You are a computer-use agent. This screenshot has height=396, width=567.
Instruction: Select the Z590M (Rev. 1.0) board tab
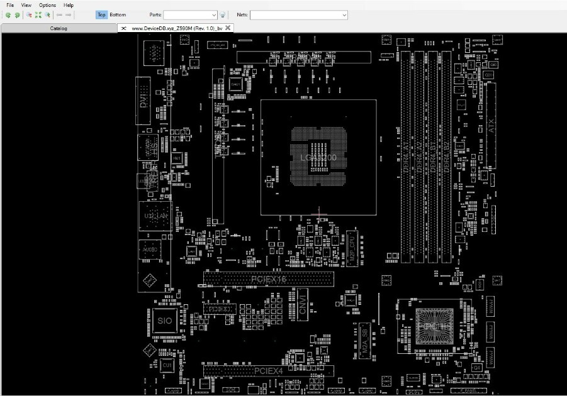coord(177,28)
